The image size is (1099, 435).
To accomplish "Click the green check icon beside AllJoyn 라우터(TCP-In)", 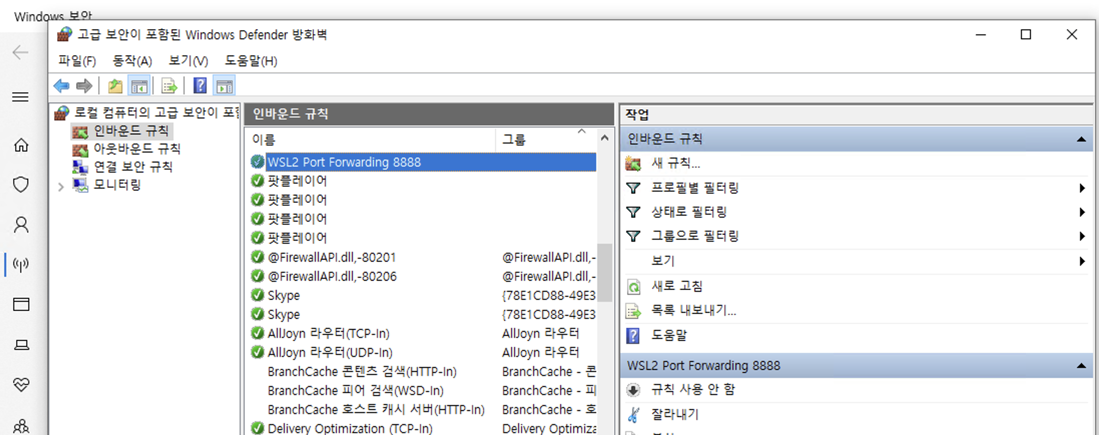I will [x=257, y=333].
